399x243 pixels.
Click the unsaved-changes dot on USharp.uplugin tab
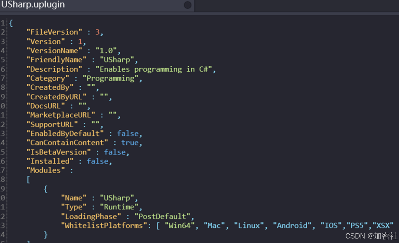[x=187, y=5]
